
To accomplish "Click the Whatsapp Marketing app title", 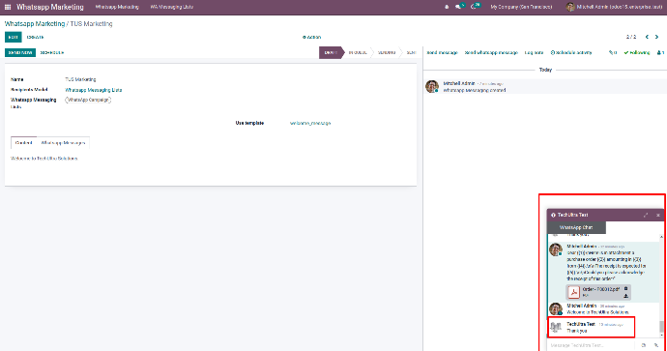I will point(50,7).
